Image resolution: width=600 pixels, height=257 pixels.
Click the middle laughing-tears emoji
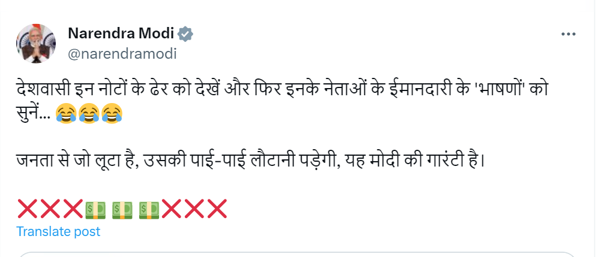[x=88, y=113]
